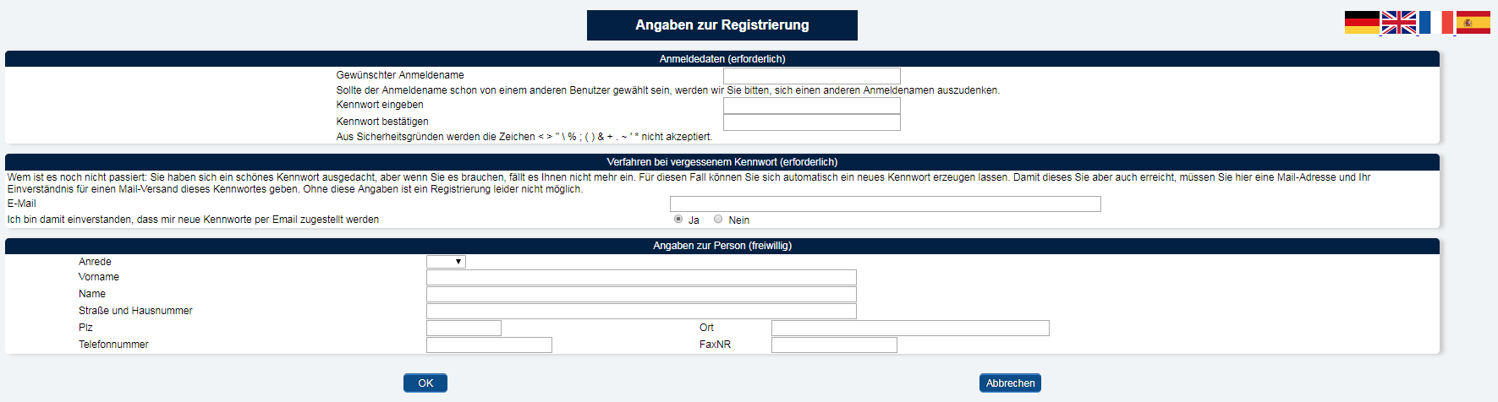Select the Nein radio button
The image size is (1498, 402).
[x=718, y=219]
